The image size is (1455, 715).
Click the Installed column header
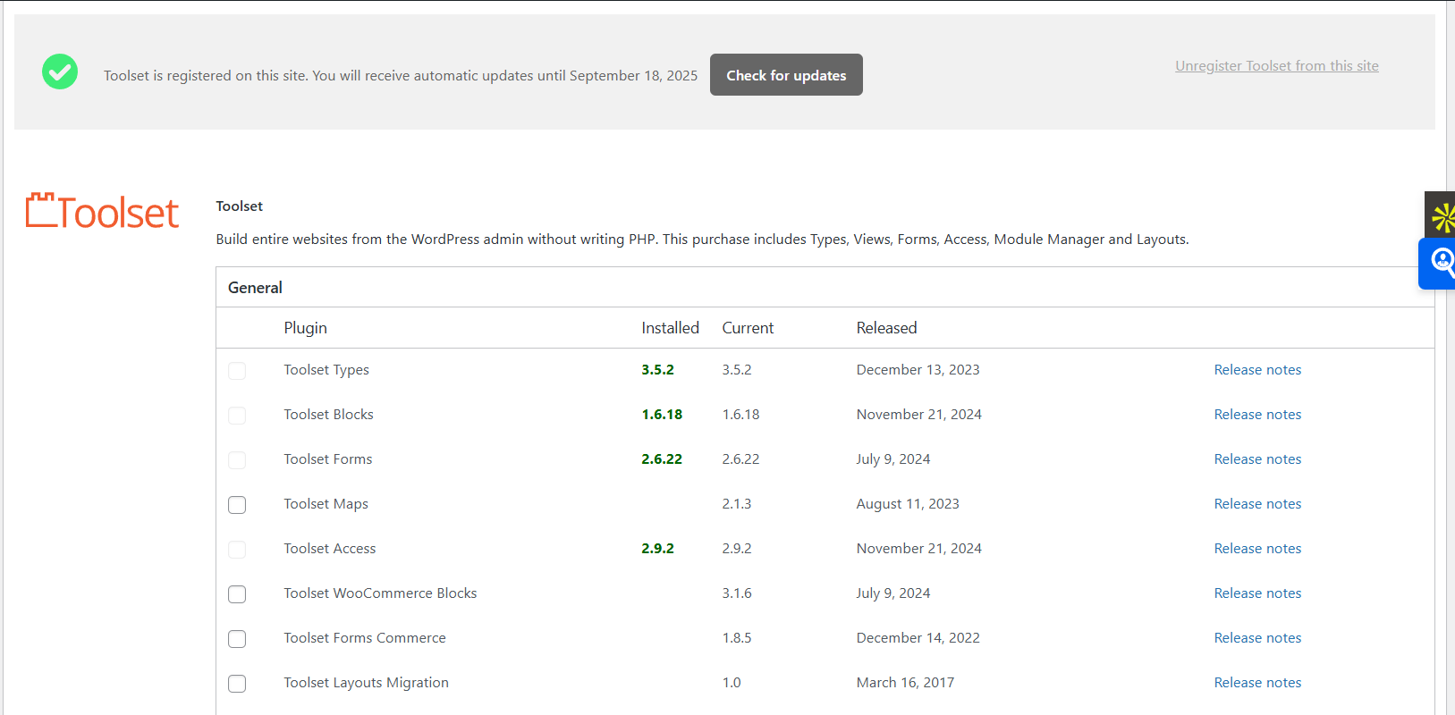pos(670,328)
